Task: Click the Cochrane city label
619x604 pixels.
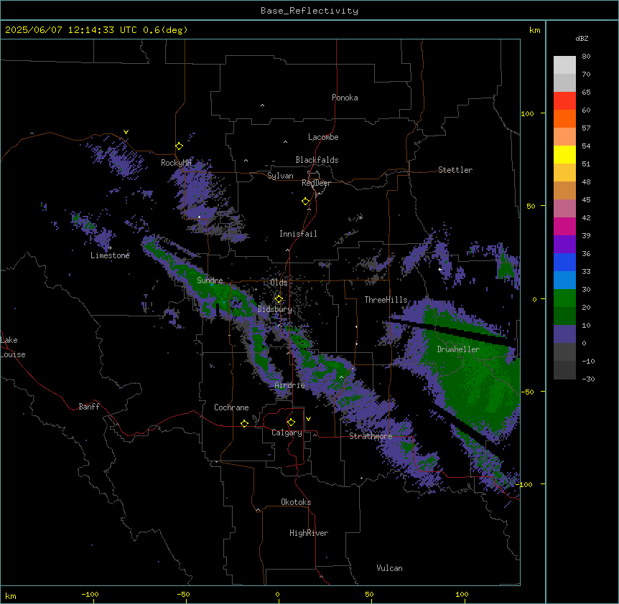Action: [231, 407]
